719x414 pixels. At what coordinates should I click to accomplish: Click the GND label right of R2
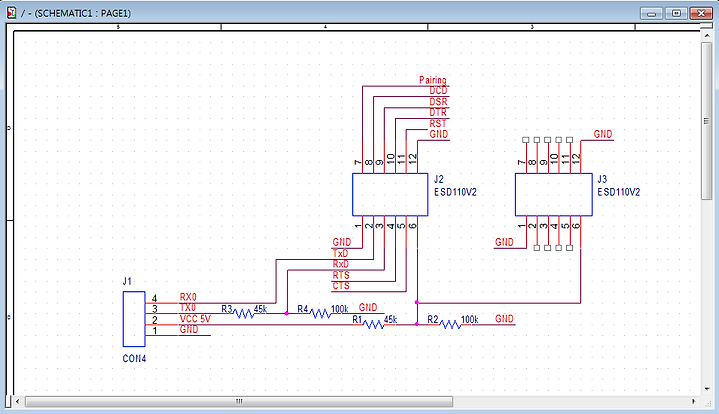504,319
